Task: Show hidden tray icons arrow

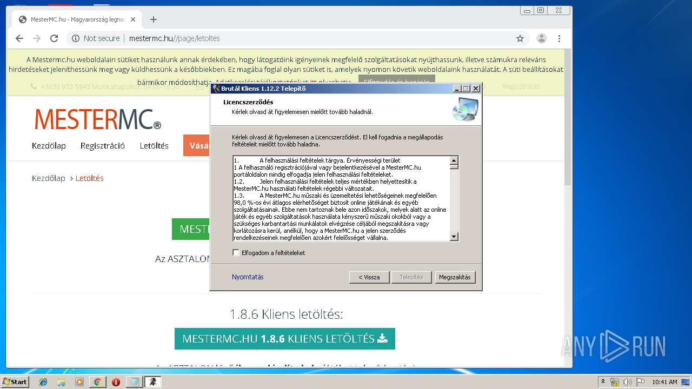Action: point(603,382)
